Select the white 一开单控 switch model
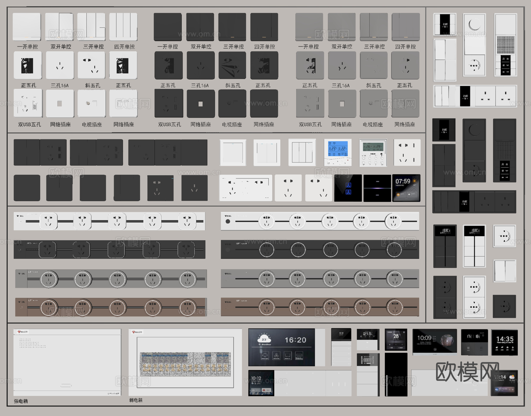531x416 pixels. pos(27,27)
